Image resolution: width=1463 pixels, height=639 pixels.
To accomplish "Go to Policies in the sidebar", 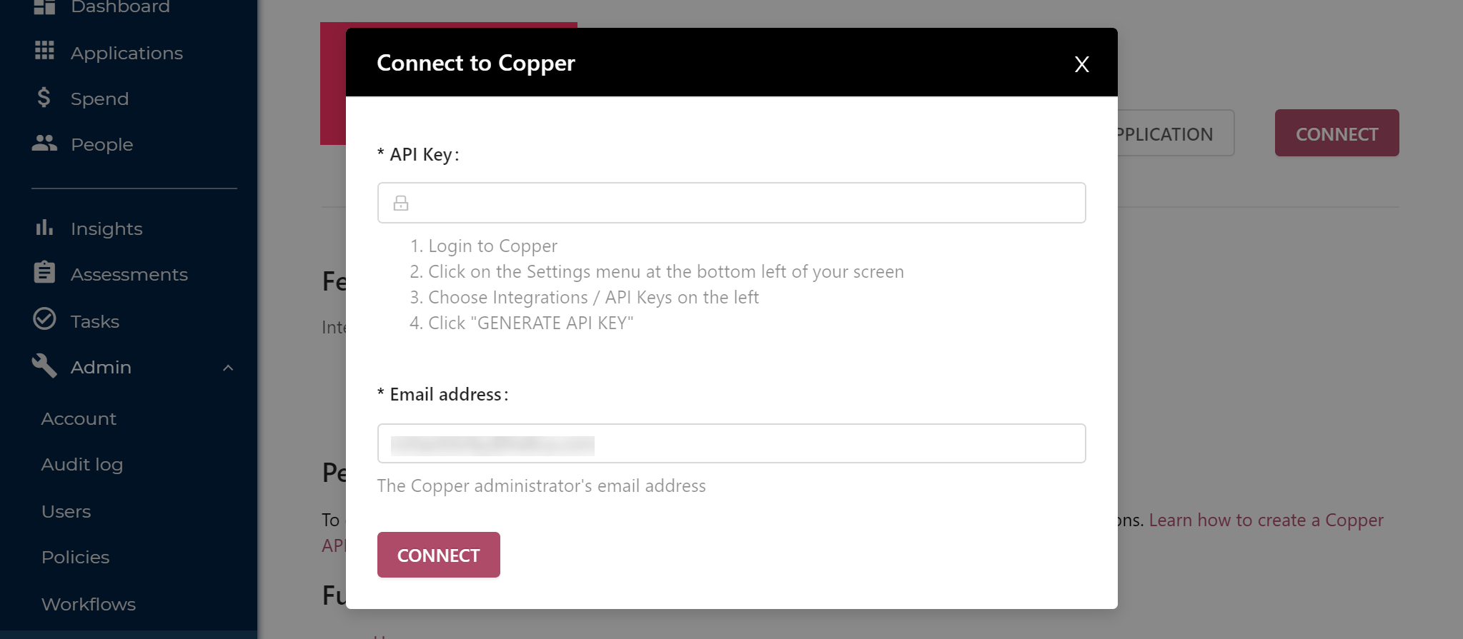I will 75,558.
